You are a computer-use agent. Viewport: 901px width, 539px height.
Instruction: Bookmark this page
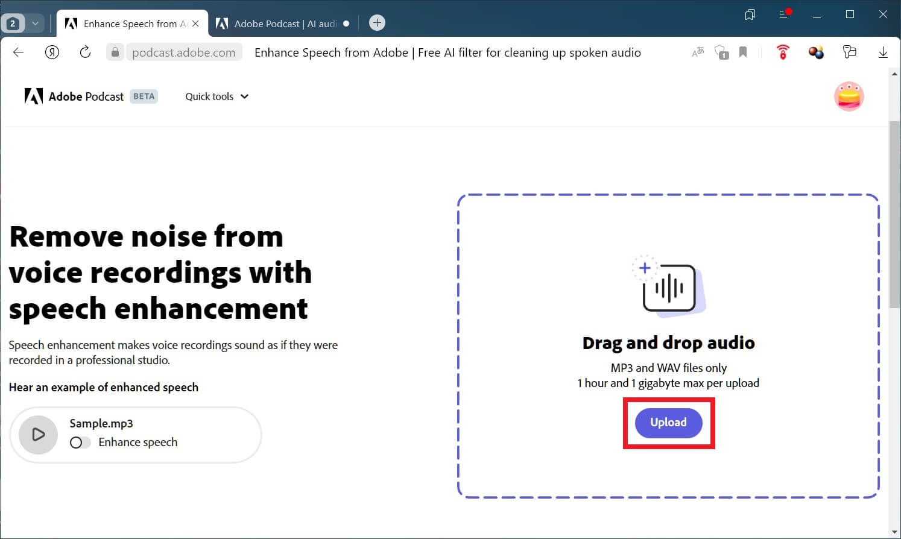point(743,52)
